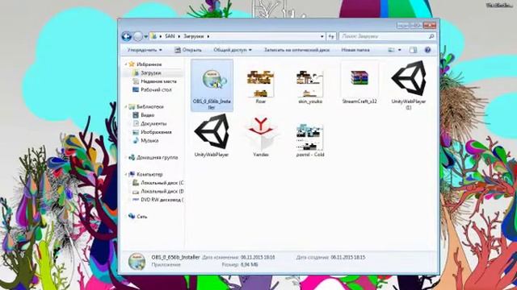Select Библиотеки in the navigation pane

(150, 107)
